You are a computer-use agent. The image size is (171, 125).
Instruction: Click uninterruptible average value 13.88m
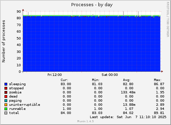129,105
